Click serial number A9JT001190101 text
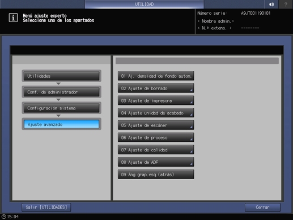 pos(256,13)
